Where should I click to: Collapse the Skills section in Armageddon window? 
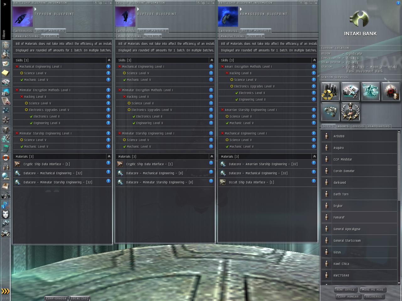[314, 60]
